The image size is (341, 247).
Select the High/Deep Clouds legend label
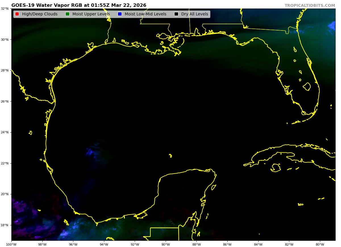click(40, 14)
